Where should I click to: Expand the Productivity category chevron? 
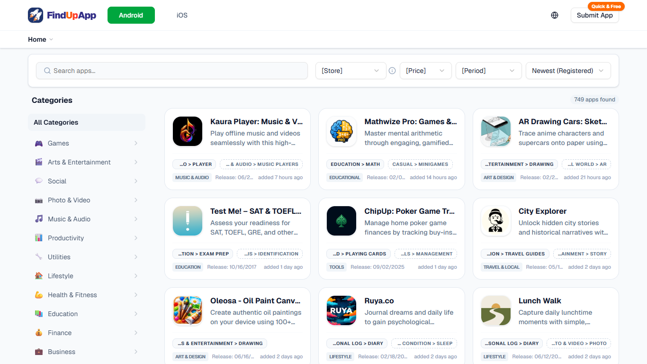(136, 238)
